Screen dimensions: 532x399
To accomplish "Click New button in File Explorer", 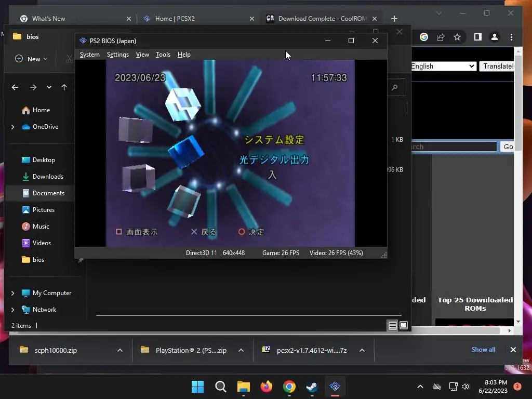I will click(31, 59).
